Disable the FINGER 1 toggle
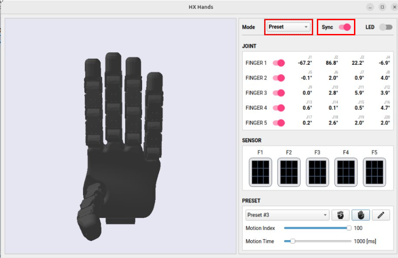This screenshot has width=398, height=258. 279,63
